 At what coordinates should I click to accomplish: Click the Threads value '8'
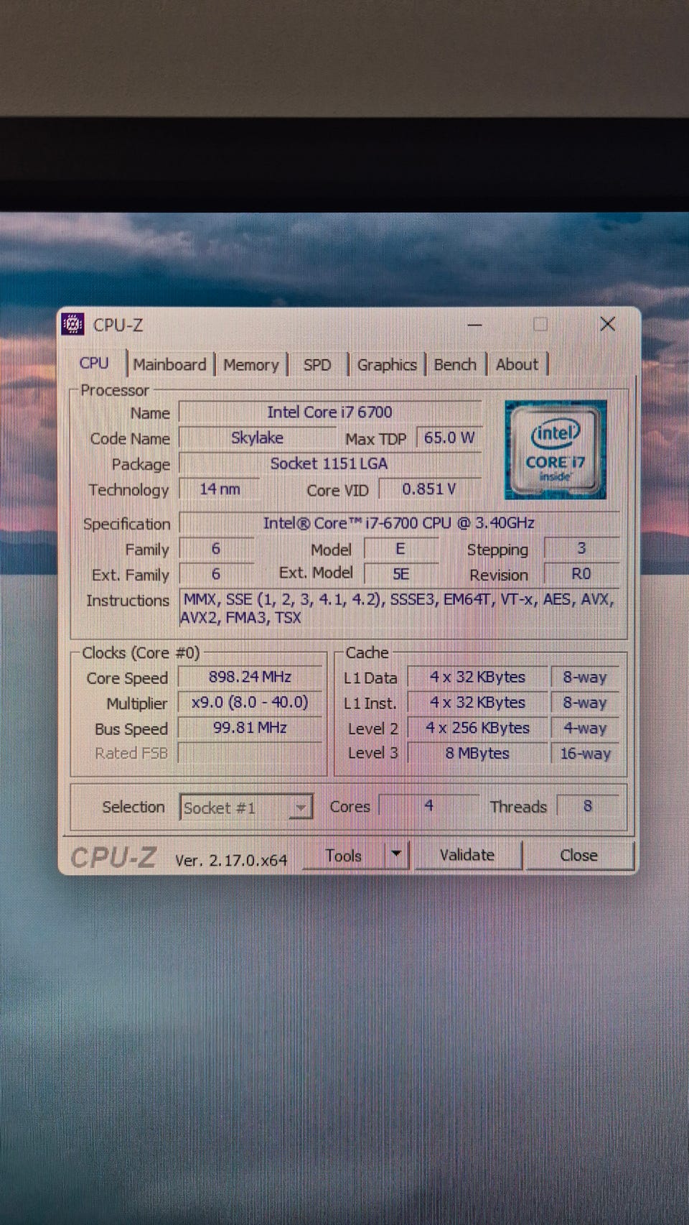pos(588,806)
